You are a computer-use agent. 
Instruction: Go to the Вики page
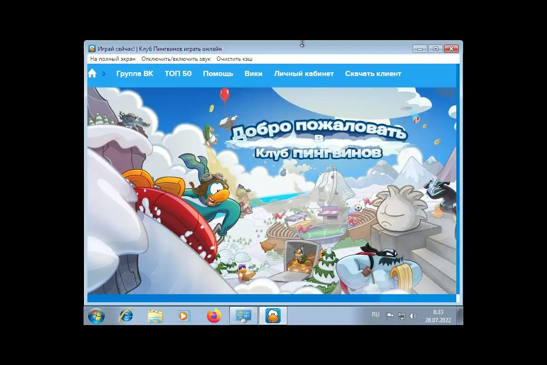[253, 74]
